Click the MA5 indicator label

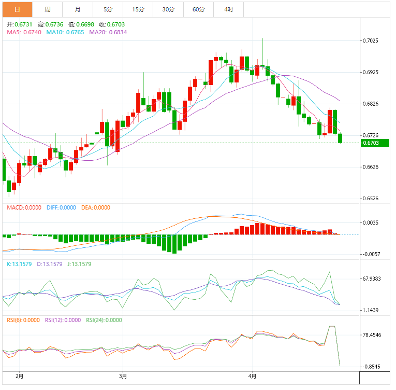[24, 32]
